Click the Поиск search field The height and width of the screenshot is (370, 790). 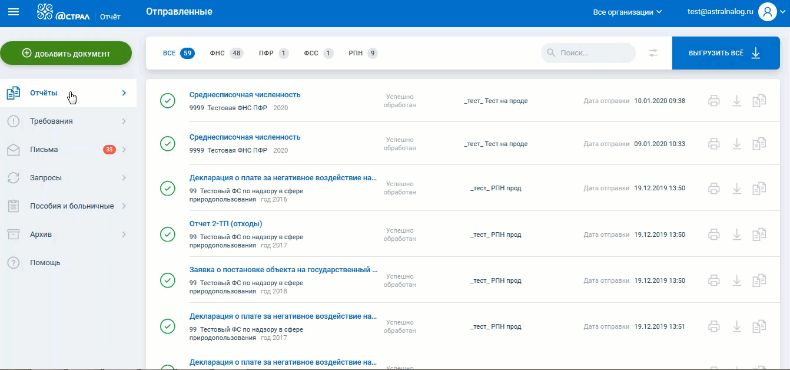coord(589,53)
